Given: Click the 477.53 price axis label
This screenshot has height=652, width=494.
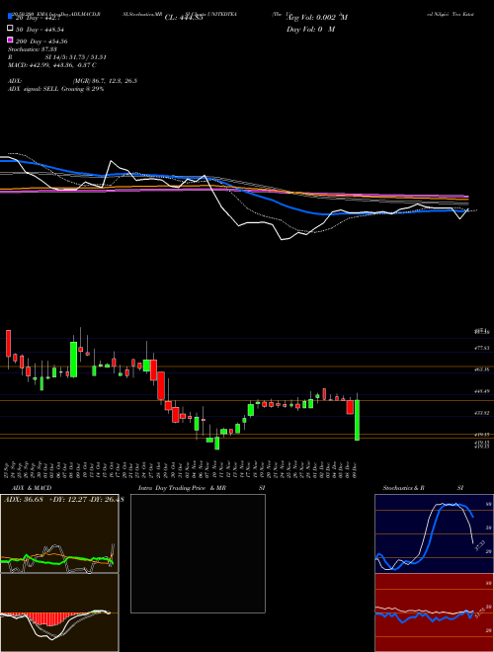Looking at the screenshot, I should (x=482, y=348).
